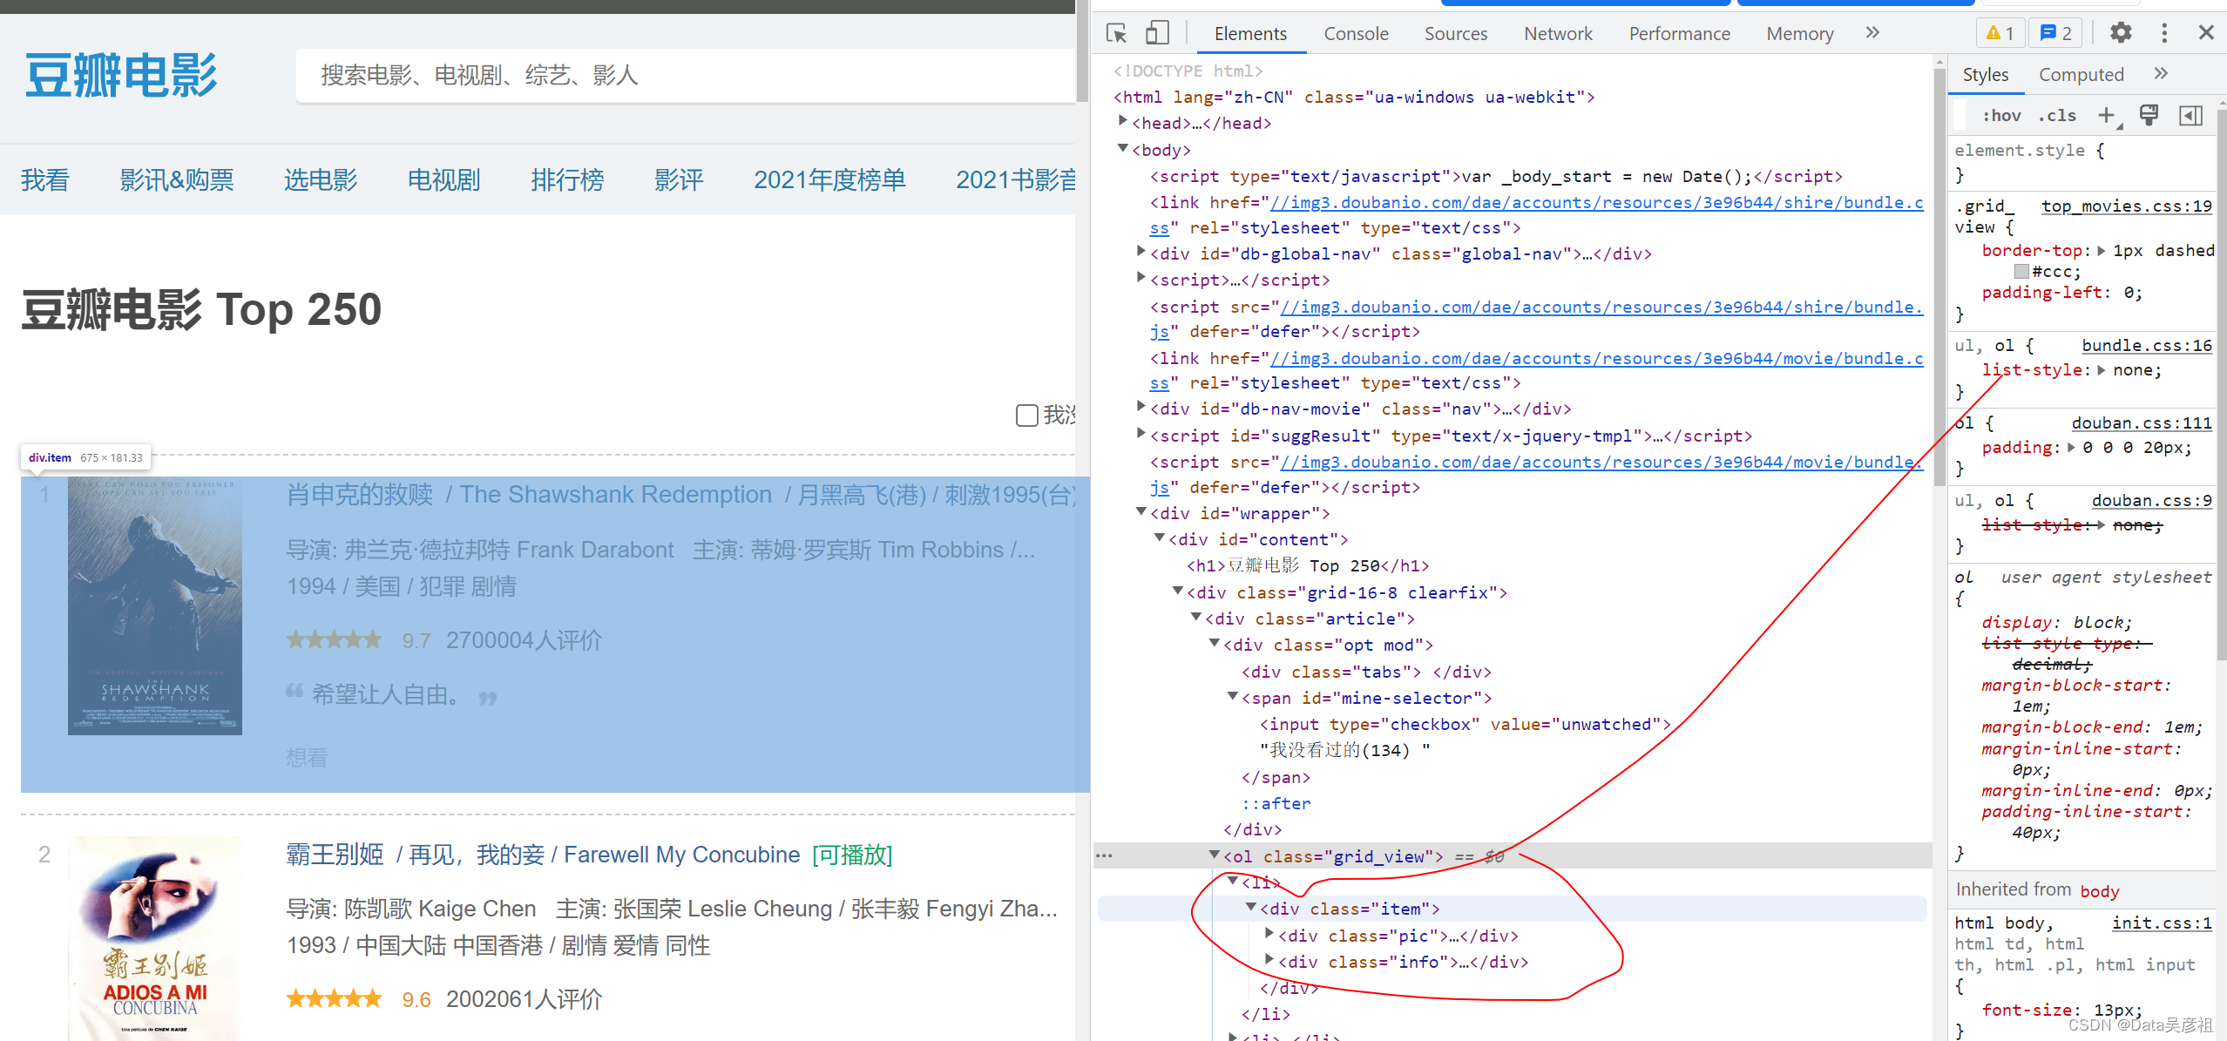Open Farewell My Concubine title link
This screenshot has height=1041, width=2227.
pos(543,855)
